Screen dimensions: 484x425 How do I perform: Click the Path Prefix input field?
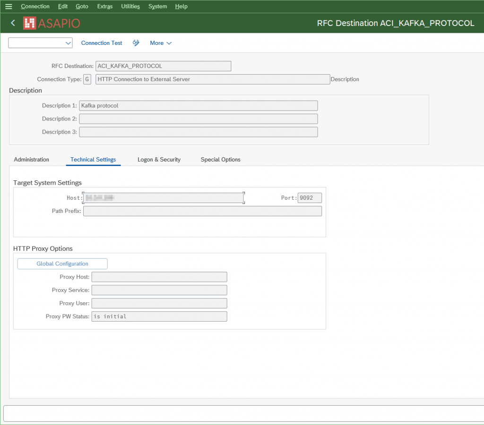pyautogui.click(x=202, y=211)
